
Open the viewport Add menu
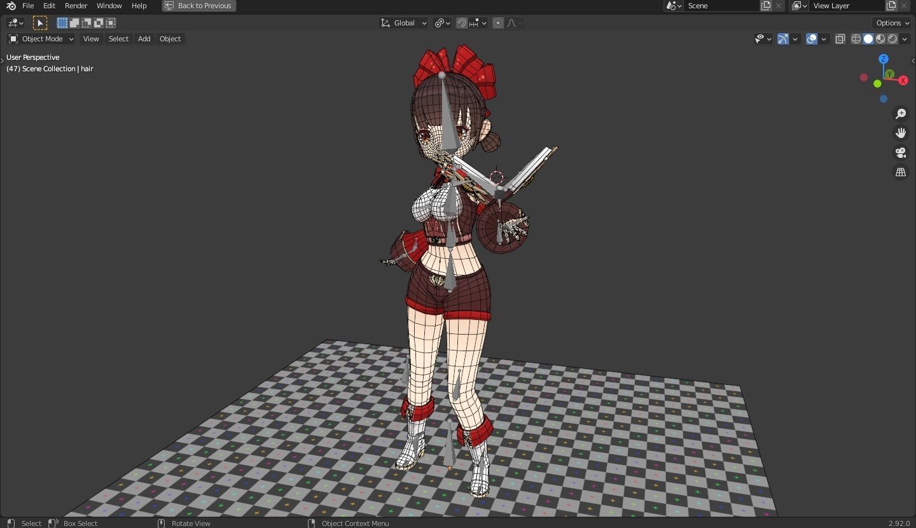(x=144, y=39)
